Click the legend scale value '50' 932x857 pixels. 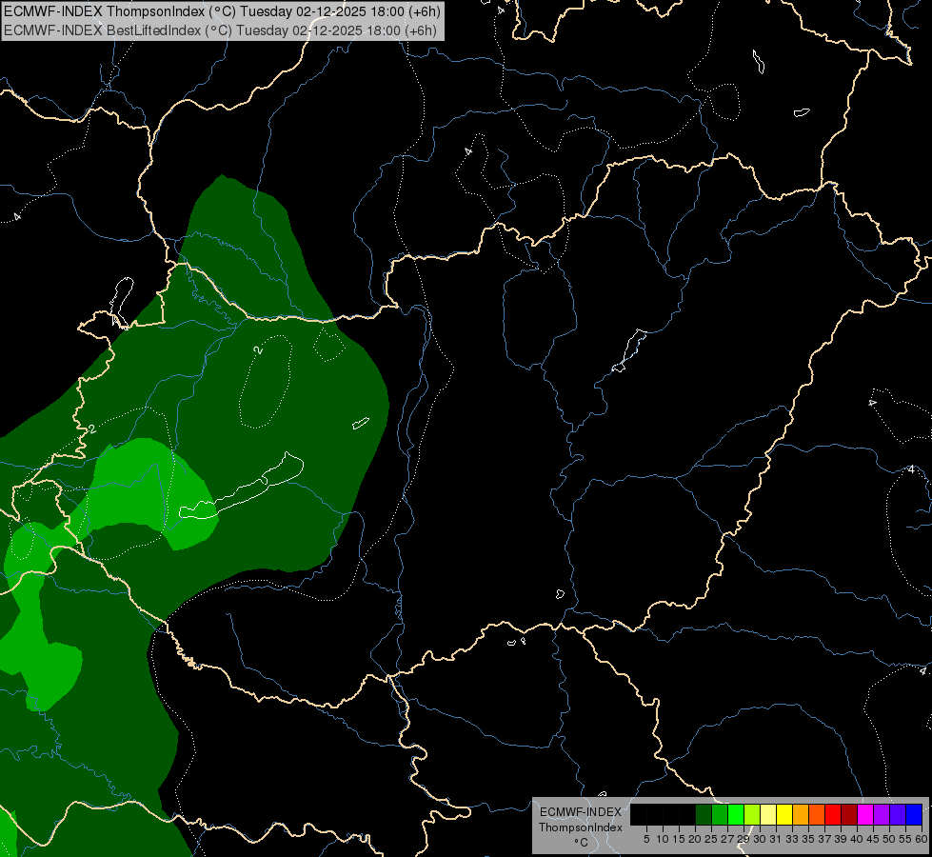click(888, 839)
